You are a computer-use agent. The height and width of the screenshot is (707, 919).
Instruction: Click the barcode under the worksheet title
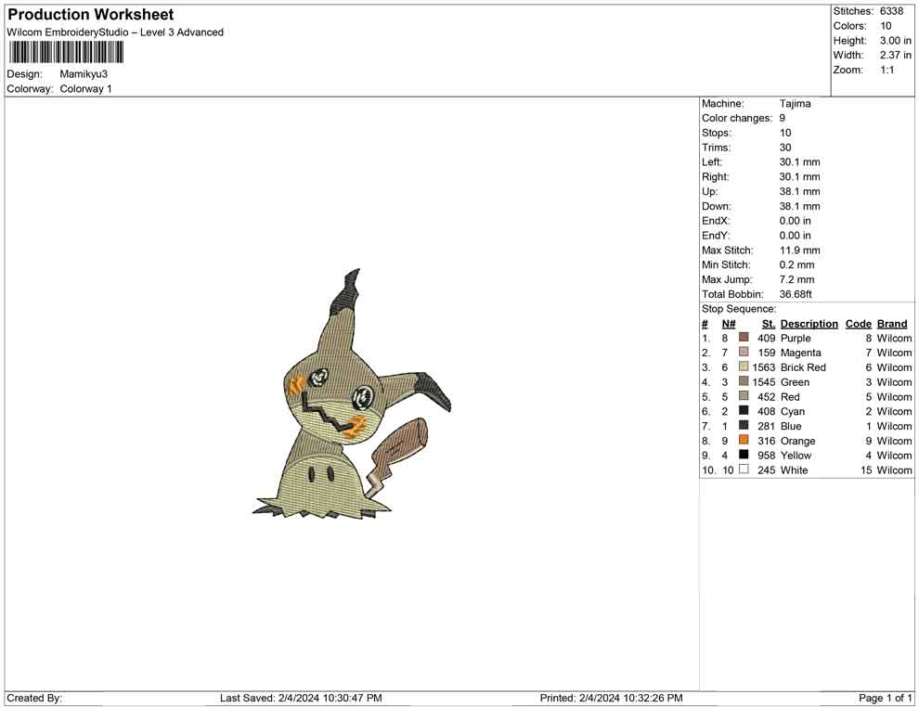66,52
